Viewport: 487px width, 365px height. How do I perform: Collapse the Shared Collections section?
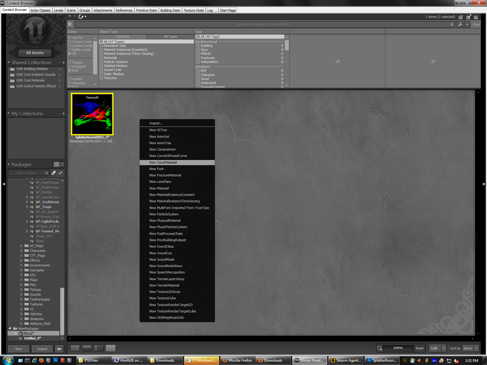(x=9, y=62)
